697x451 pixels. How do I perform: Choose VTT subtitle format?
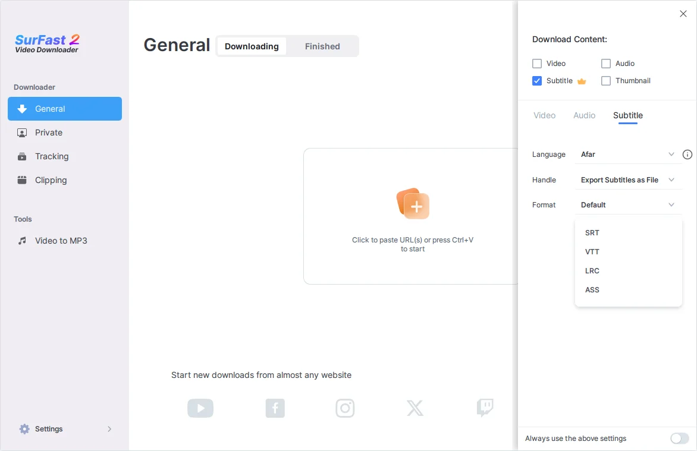tap(628, 252)
